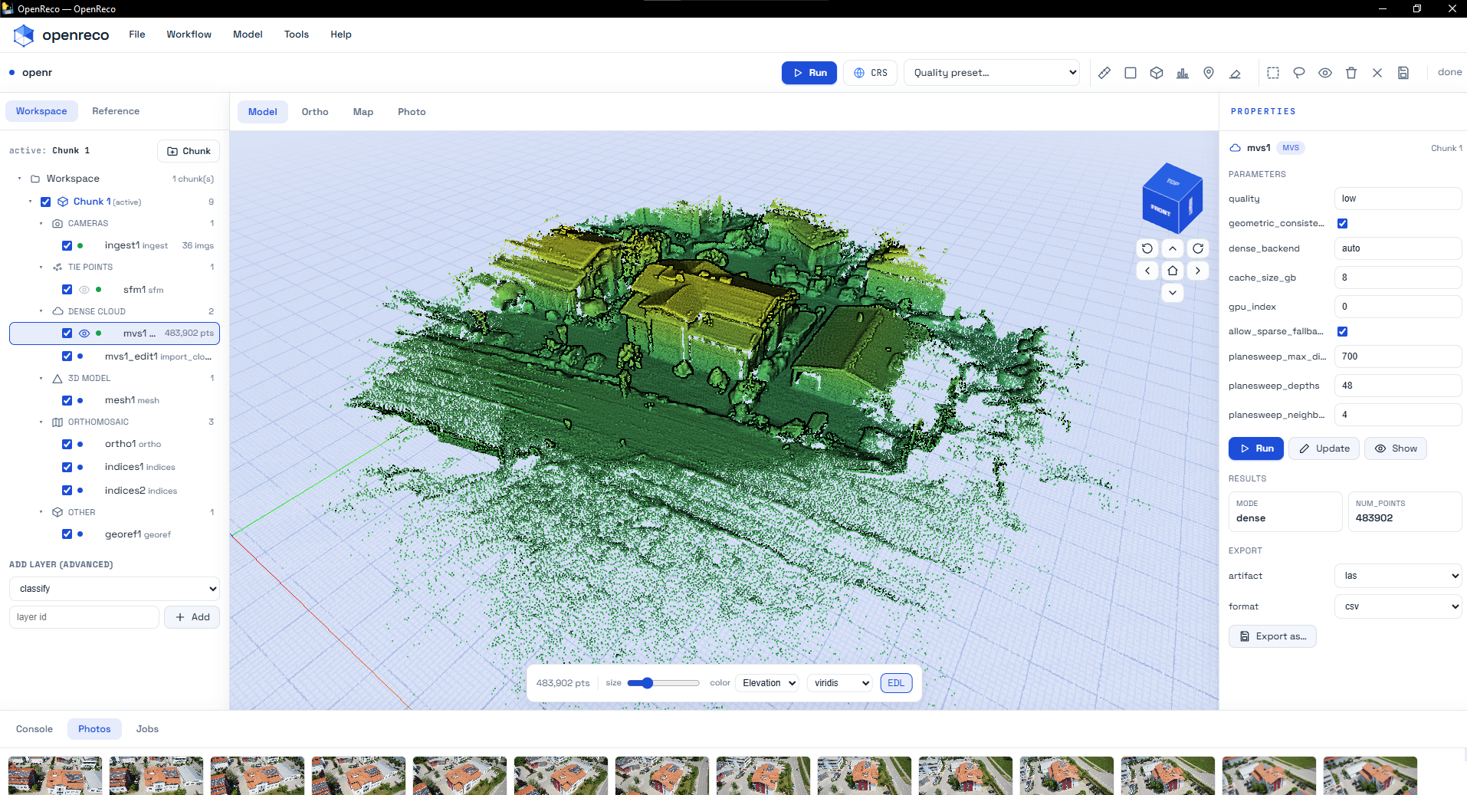1467x795 pixels.
Task: Select the map pin marker tool
Action: tap(1209, 73)
